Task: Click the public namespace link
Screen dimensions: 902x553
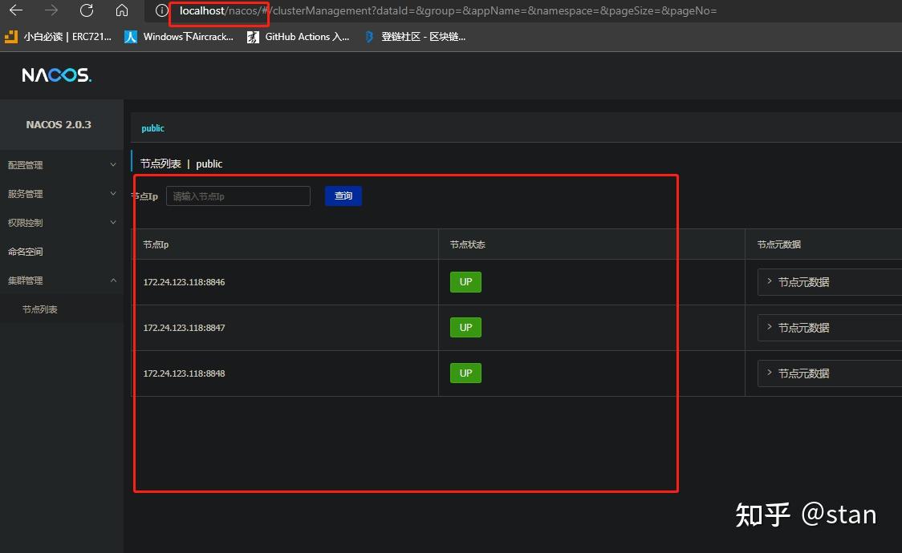Action: coord(152,127)
